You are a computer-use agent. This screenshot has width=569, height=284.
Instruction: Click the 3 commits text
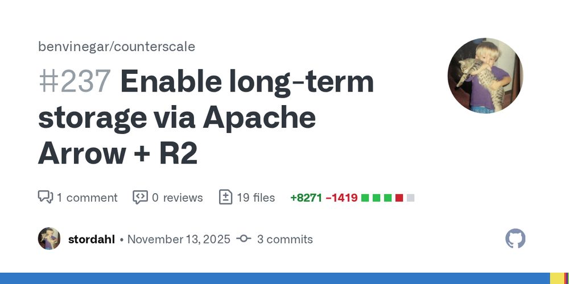point(284,239)
